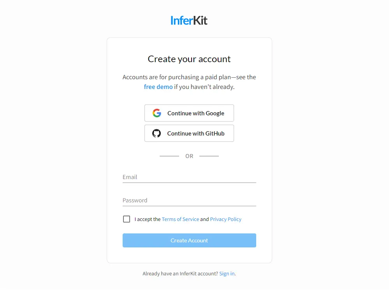View the Privacy Policy
Image resolution: width=389 pixels, height=294 pixels.
[225, 219]
